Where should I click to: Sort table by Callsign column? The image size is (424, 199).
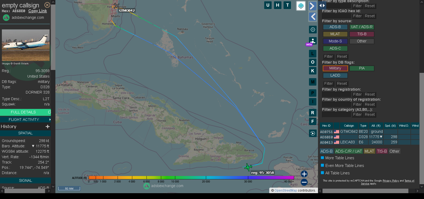349,126
